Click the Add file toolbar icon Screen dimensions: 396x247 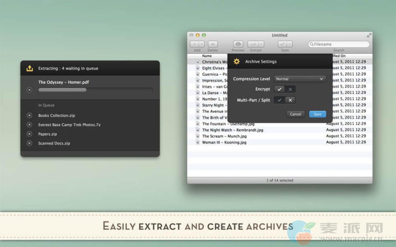194,44
